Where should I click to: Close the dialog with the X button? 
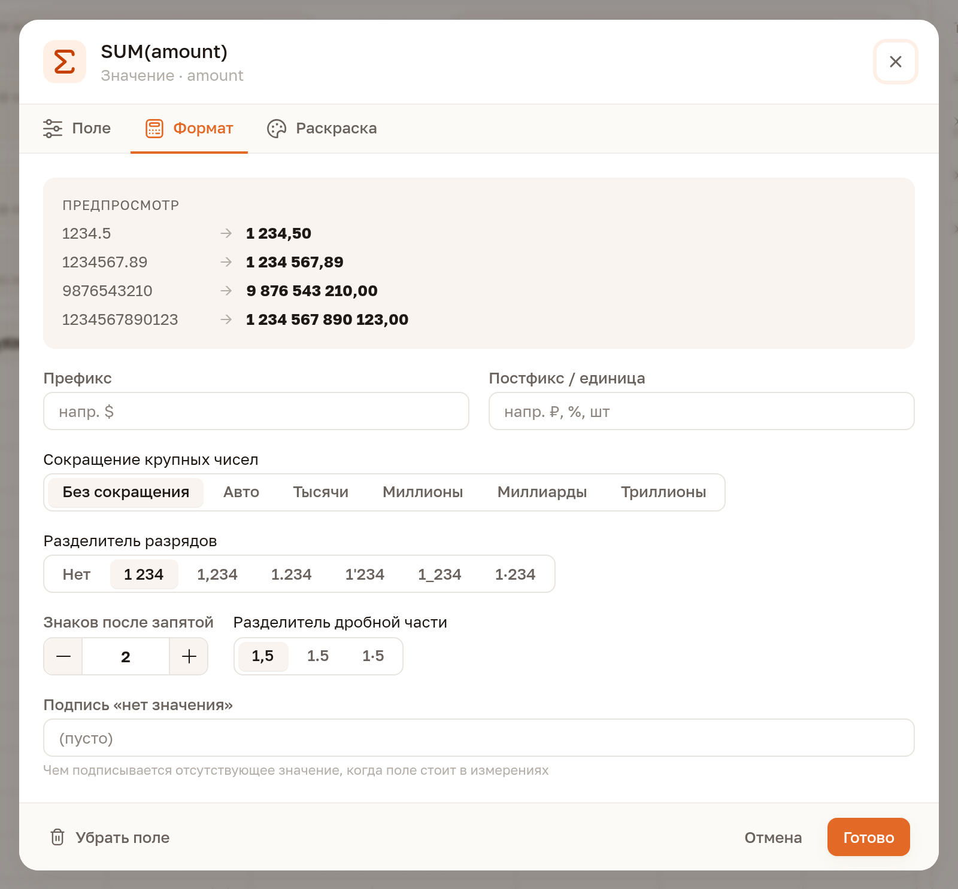point(895,62)
